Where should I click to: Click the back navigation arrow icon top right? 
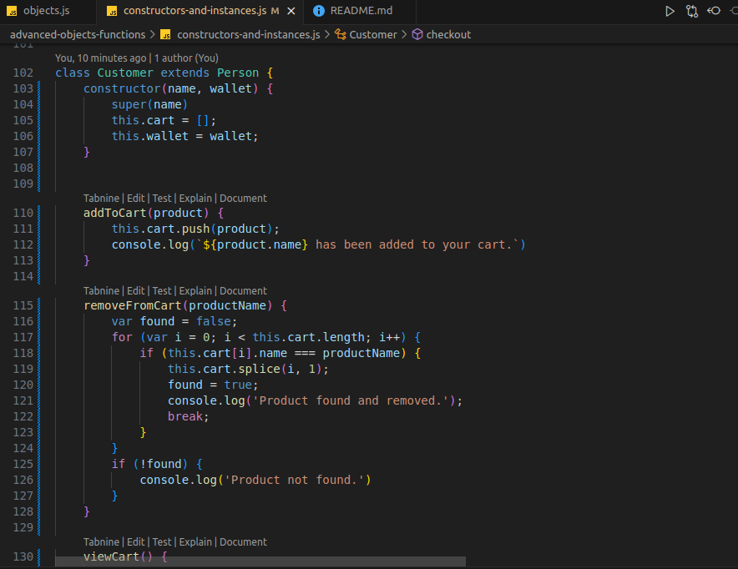[x=714, y=11]
